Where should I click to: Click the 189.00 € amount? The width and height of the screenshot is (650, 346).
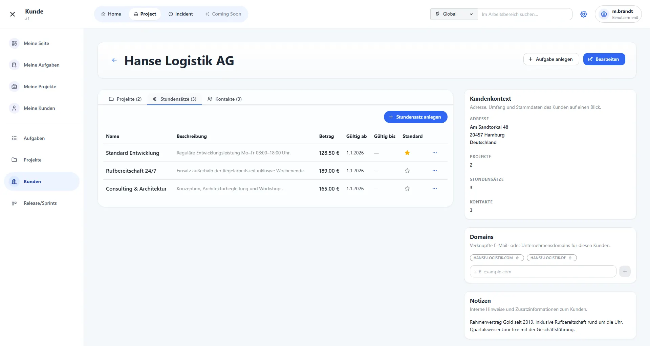(x=329, y=171)
